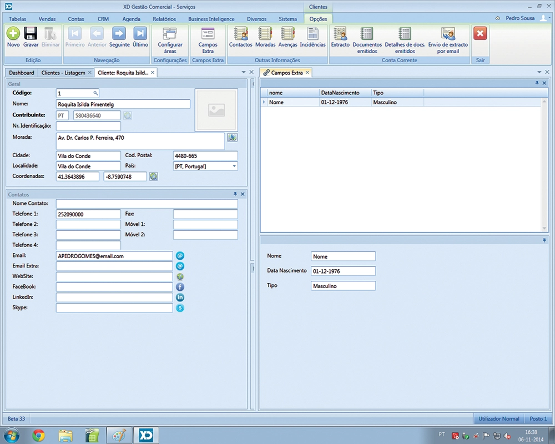Screen dimensions: 555x444
Task: Click the map icon next to Morada
Action: (x=232, y=138)
